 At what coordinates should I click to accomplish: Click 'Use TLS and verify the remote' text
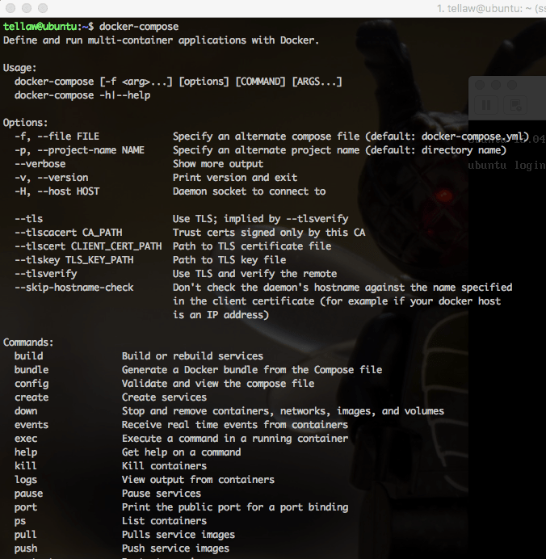254,274
